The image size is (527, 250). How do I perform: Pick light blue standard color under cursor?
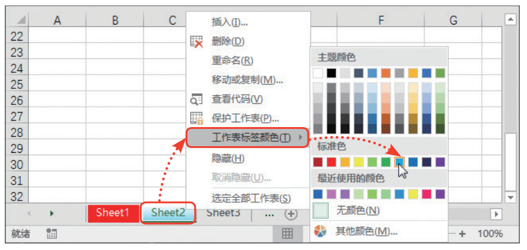coord(399,162)
